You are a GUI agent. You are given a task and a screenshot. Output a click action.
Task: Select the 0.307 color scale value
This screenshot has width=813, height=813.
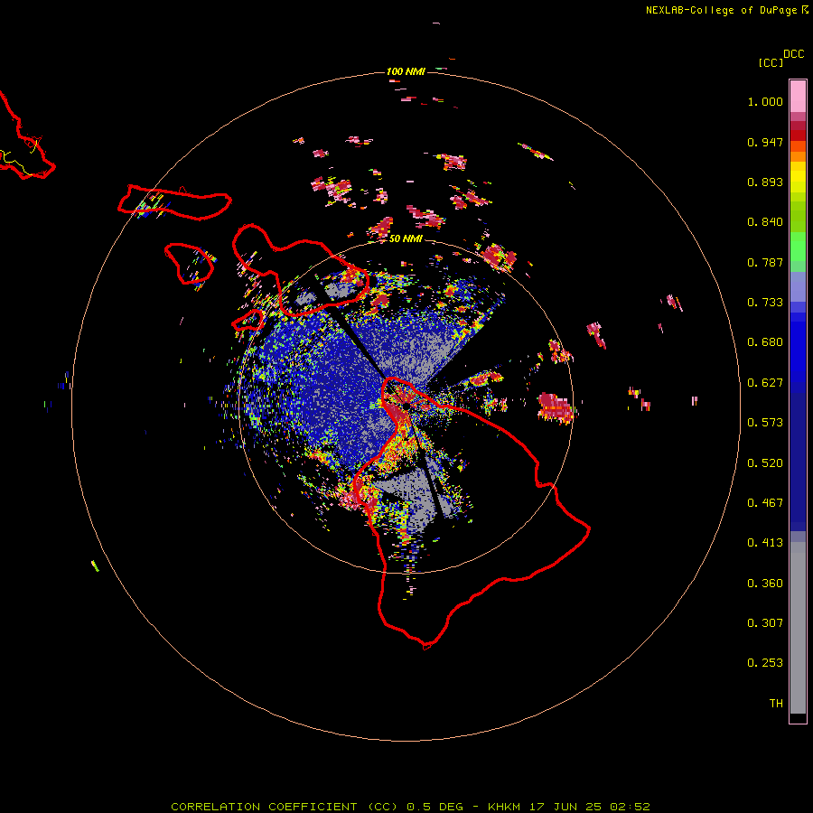coord(765,623)
